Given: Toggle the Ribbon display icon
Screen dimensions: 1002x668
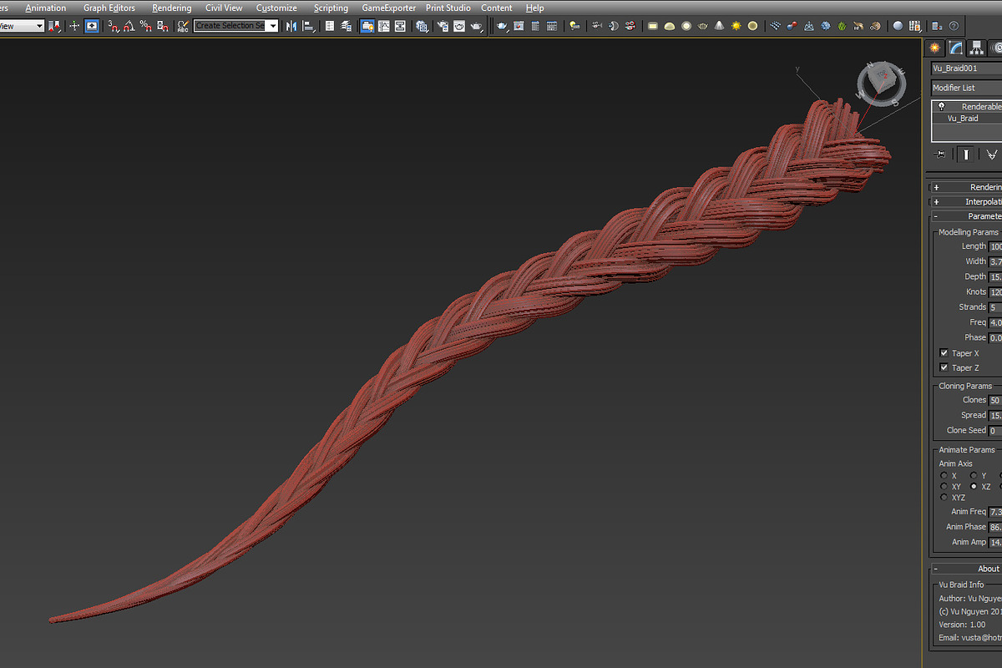Looking at the screenshot, I should pyautogui.click(x=367, y=26).
